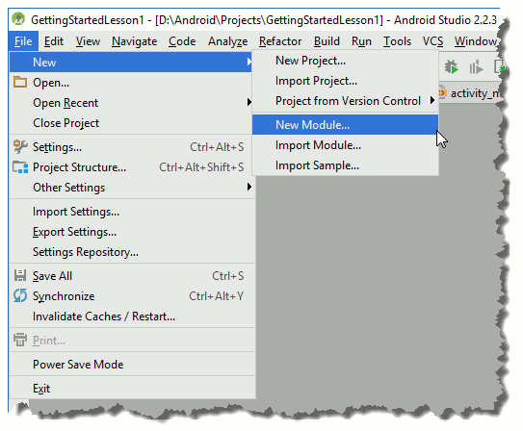The image size is (523, 431).
Task: Select Import Sample...
Action: (x=346, y=165)
